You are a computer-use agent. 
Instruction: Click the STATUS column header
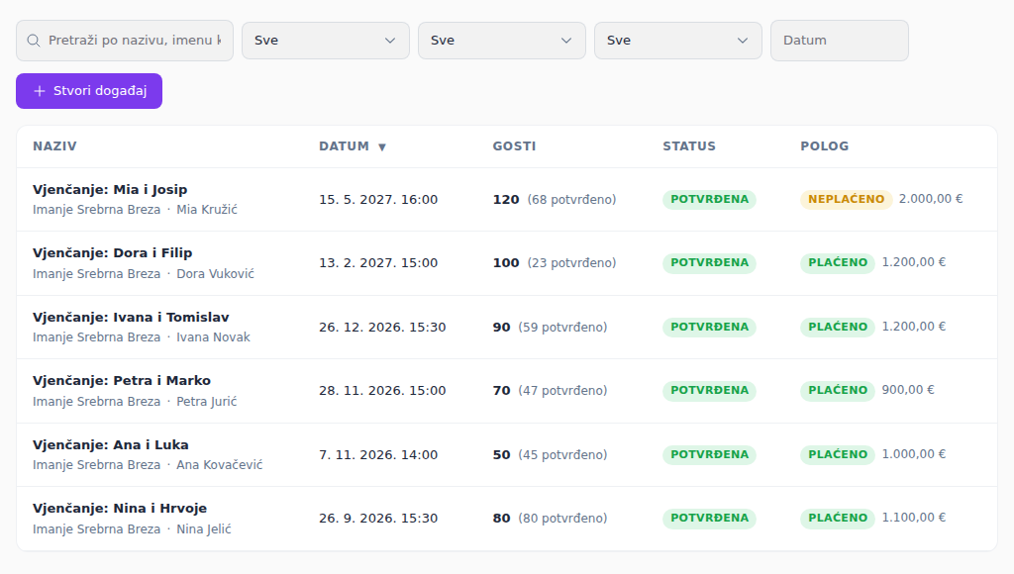pos(689,146)
